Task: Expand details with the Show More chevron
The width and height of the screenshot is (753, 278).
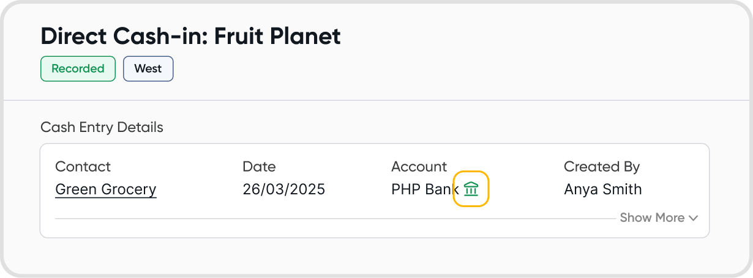Action: 693,218
